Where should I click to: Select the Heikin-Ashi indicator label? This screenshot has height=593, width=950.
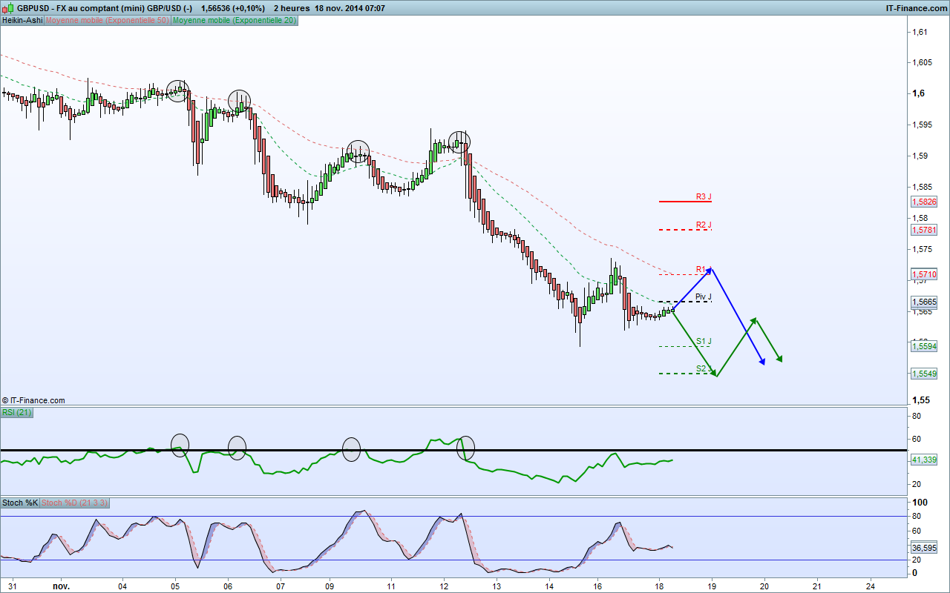[22, 21]
